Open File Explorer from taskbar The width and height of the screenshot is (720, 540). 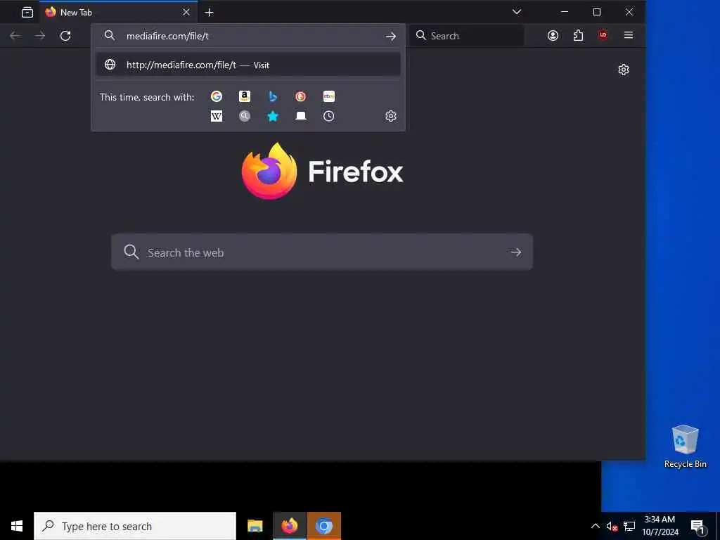coord(255,526)
